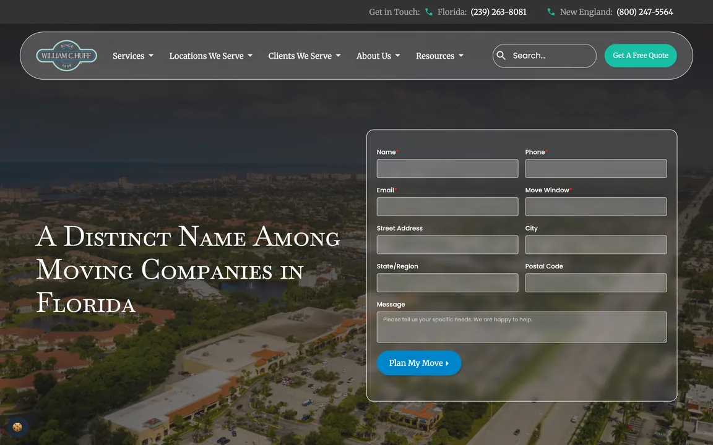
Task: Click the Message text area
Action: (x=522, y=327)
